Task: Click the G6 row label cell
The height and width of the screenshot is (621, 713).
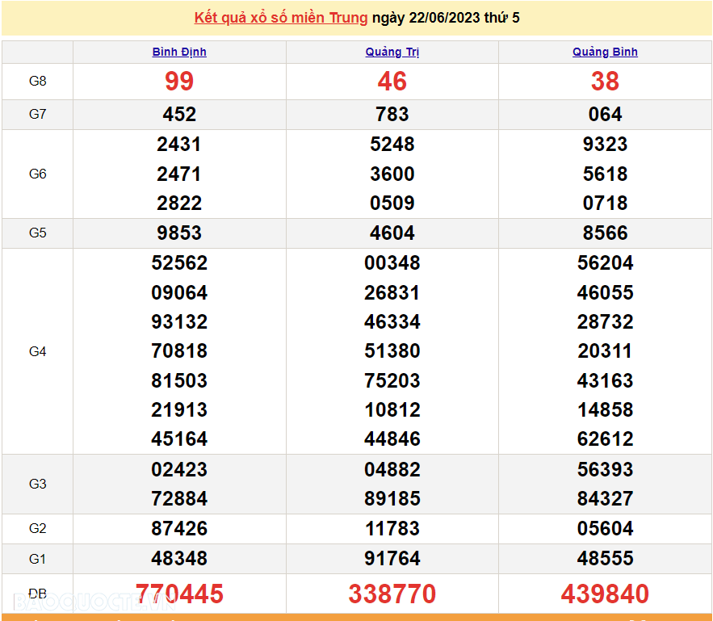Action: coord(38,174)
